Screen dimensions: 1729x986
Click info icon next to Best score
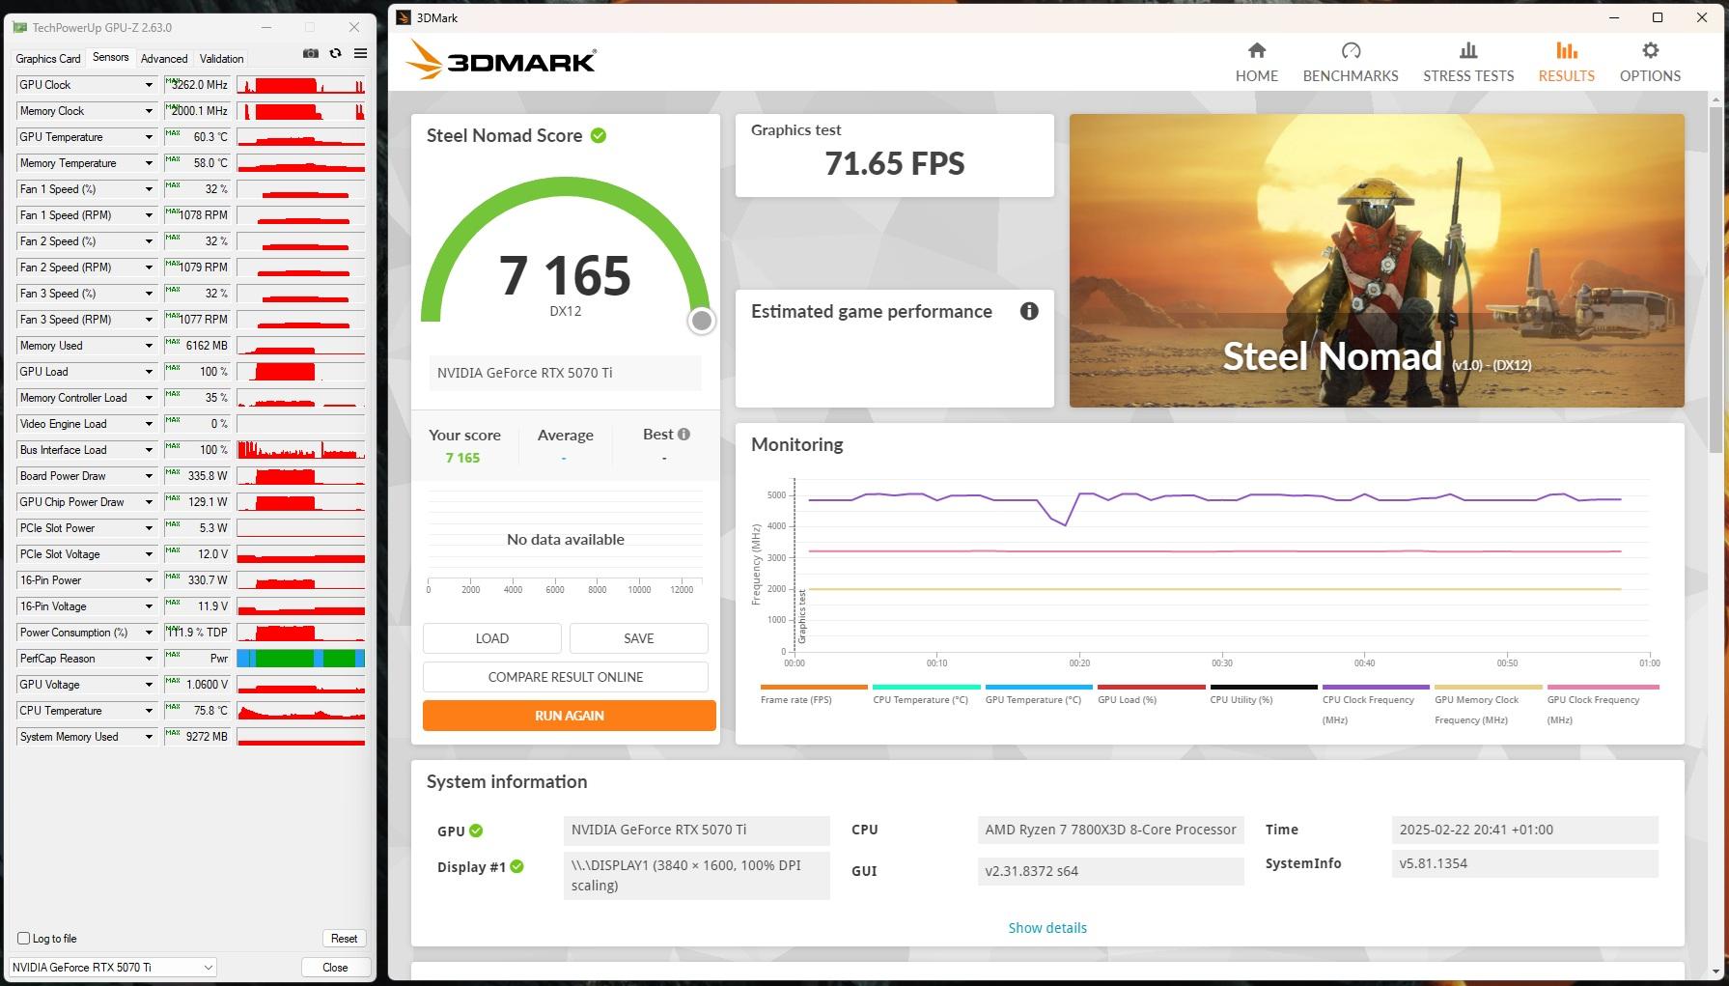[683, 435]
